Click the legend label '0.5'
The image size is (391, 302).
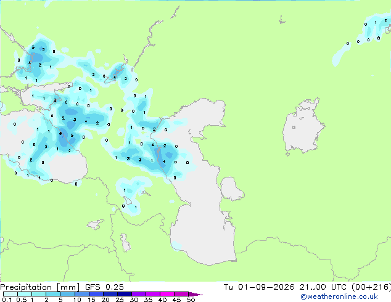point(22,300)
